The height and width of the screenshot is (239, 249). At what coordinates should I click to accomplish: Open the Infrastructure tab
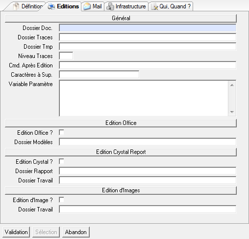pos(126,6)
